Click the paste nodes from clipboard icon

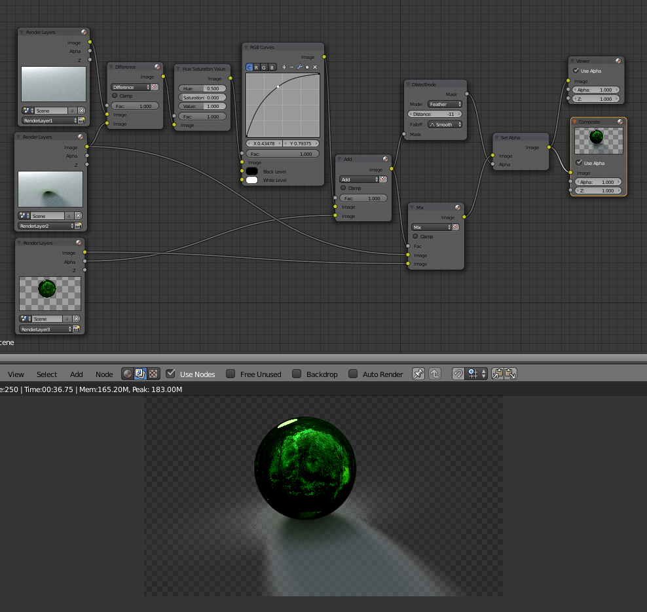pyautogui.click(x=510, y=374)
